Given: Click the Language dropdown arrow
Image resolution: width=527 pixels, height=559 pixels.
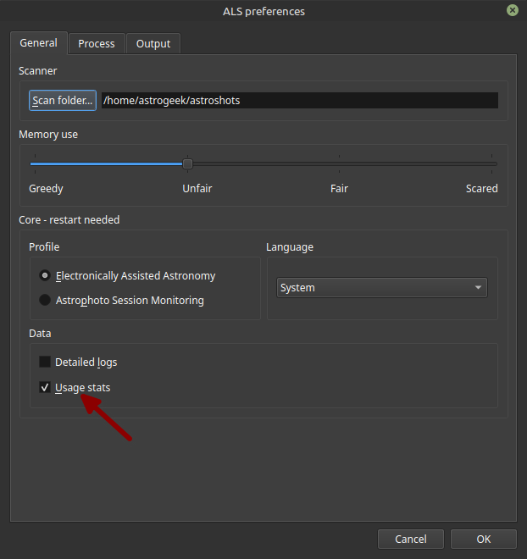Looking at the screenshot, I should (478, 288).
